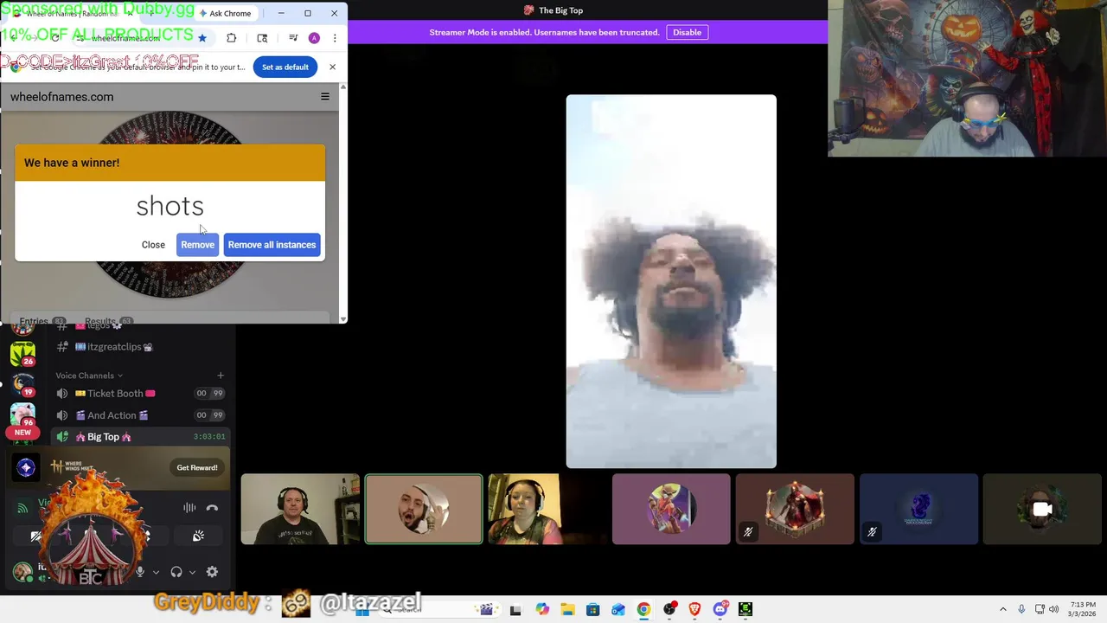Select the cowboy avatar participant tile

coord(671,510)
